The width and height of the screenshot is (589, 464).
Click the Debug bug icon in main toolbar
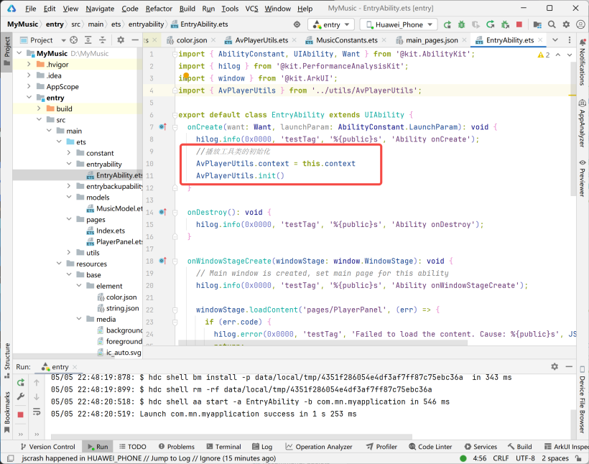pos(461,25)
